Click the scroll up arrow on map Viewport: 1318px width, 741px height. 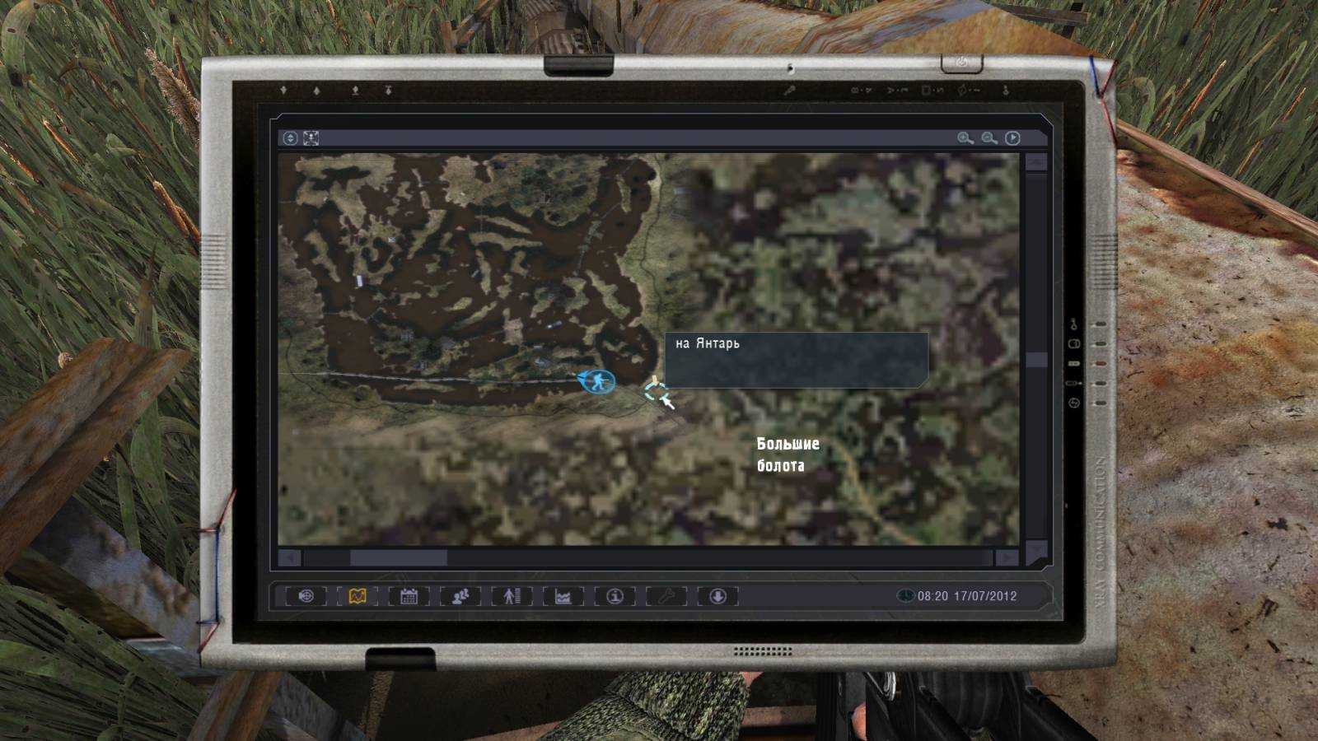click(x=1035, y=162)
